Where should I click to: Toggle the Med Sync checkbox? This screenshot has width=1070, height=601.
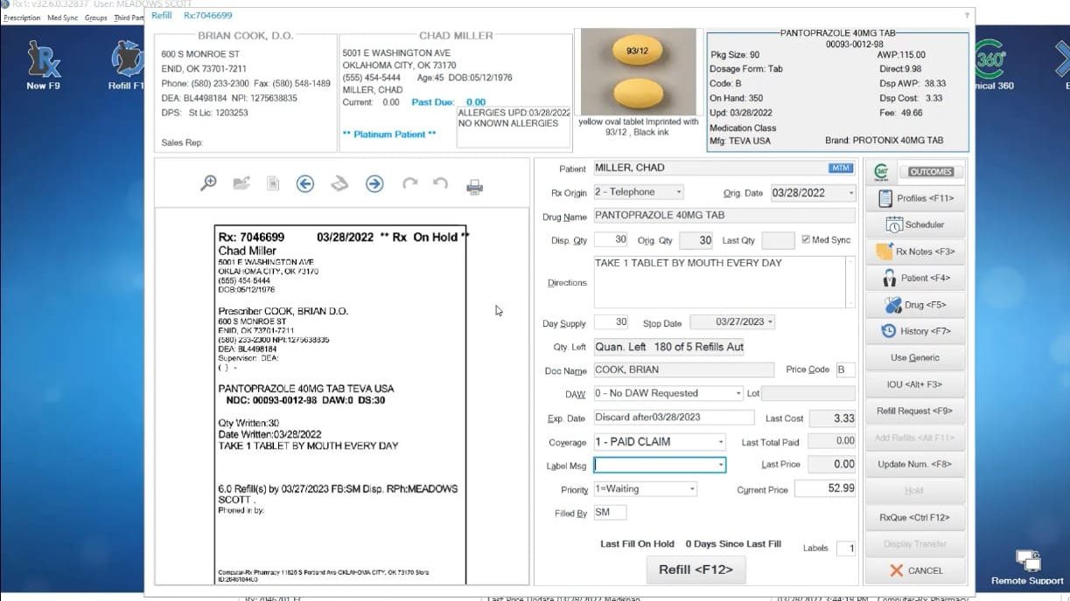(x=806, y=240)
